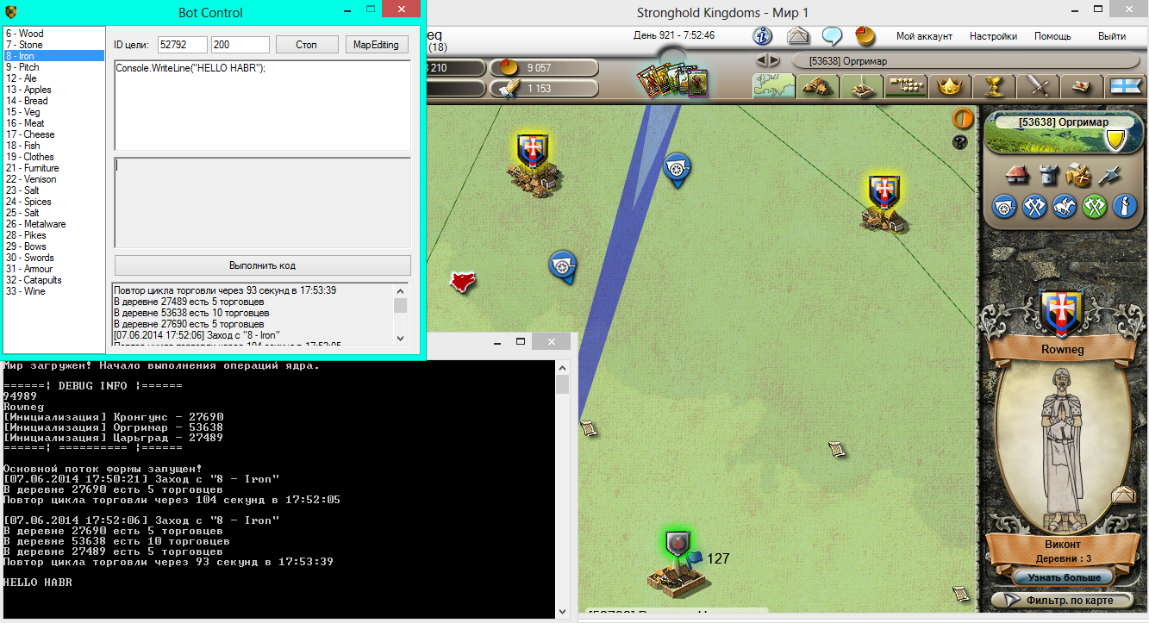Click the green crossed axes reinforce button
This screenshot has height=623, width=1149.
(1095, 206)
